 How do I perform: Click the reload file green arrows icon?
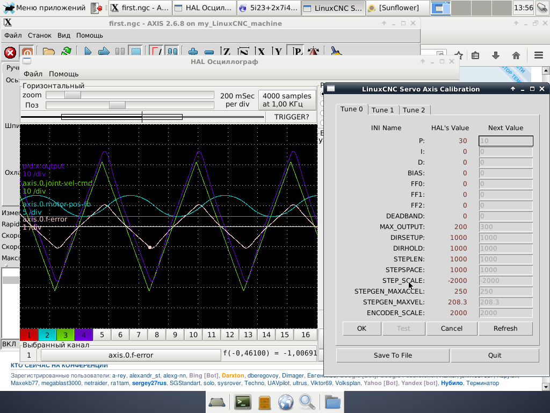66,52
